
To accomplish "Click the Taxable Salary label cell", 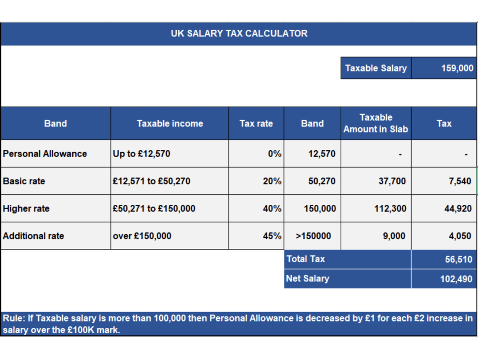I will 376,67.
